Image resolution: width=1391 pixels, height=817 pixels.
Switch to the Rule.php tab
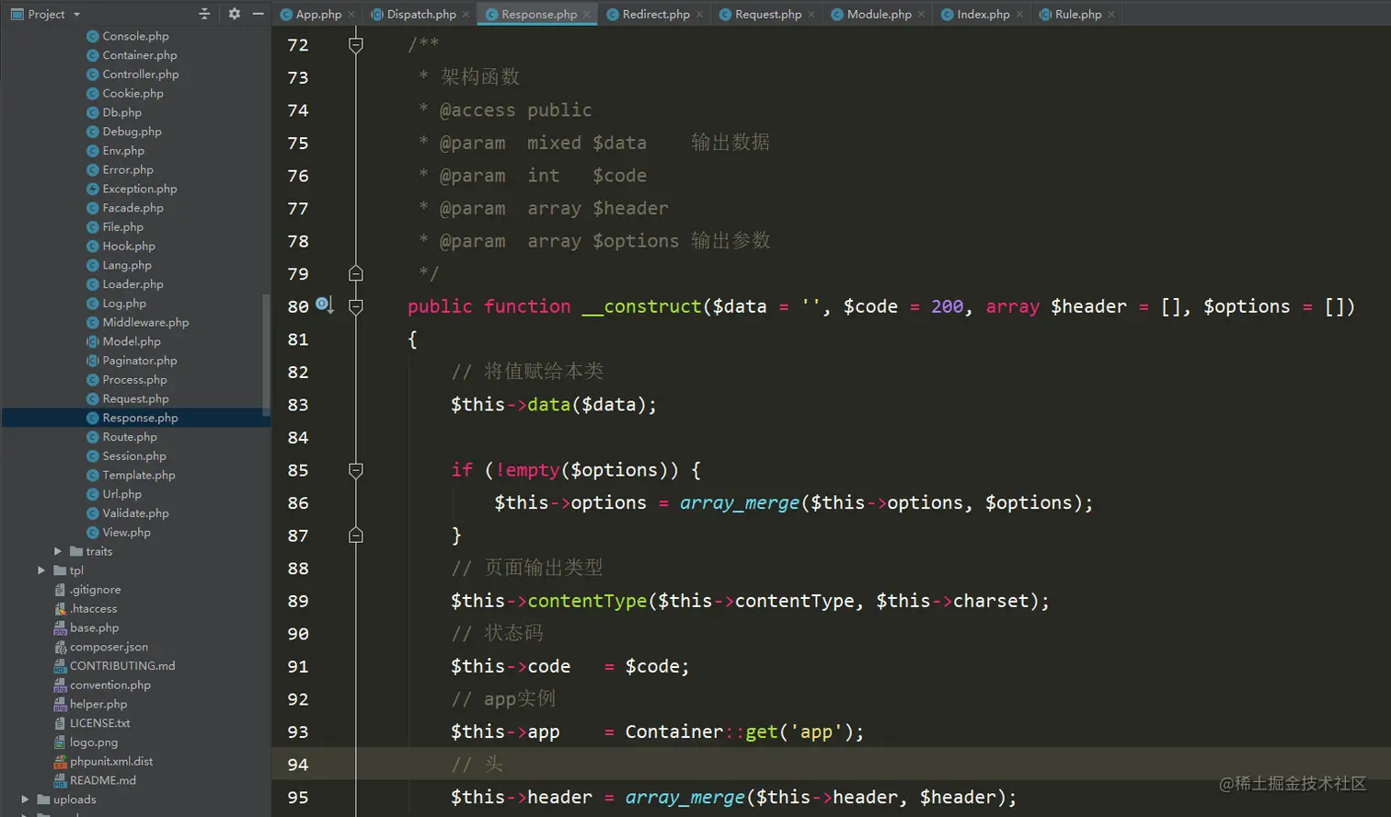pyautogui.click(x=1077, y=15)
